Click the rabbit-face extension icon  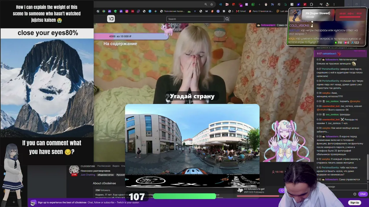[266, 4]
